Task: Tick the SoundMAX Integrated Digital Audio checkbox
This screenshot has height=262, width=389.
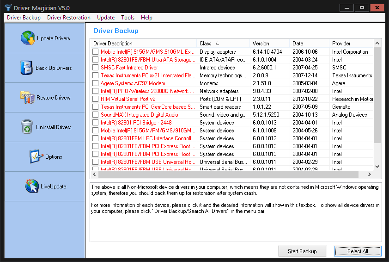Action: click(95, 115)
